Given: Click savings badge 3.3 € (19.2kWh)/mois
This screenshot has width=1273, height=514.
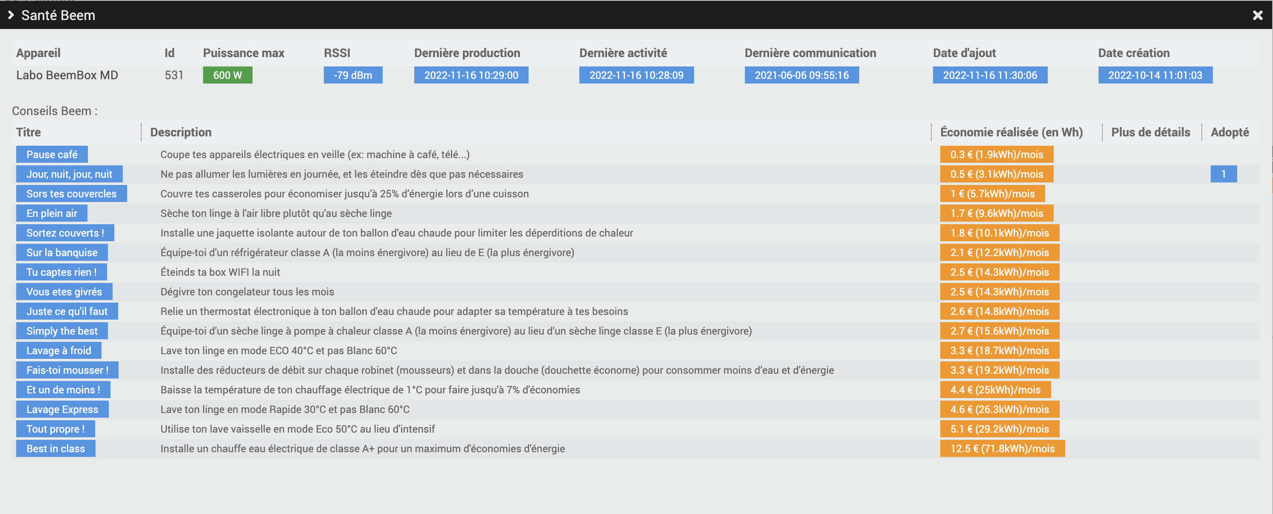Looking at the screenshot, I should [x=1000, y=370].
